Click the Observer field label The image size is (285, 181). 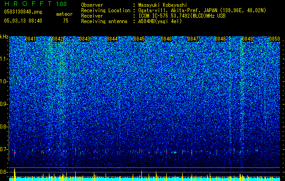92,5
